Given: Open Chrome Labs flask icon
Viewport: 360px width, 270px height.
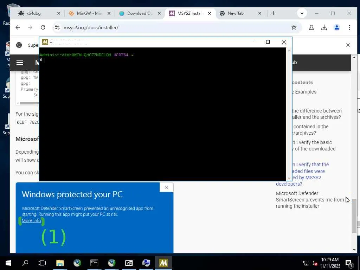Looking at the screenshot, I should point(311,27).
